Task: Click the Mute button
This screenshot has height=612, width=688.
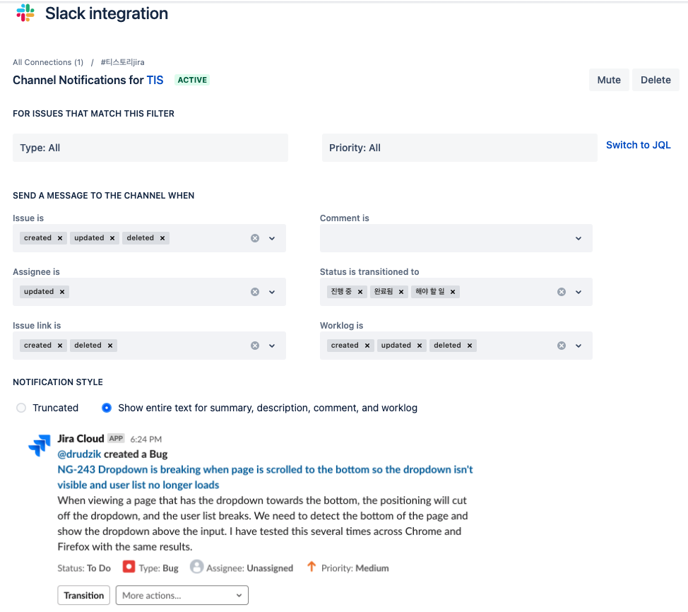Action: point(609,80)
